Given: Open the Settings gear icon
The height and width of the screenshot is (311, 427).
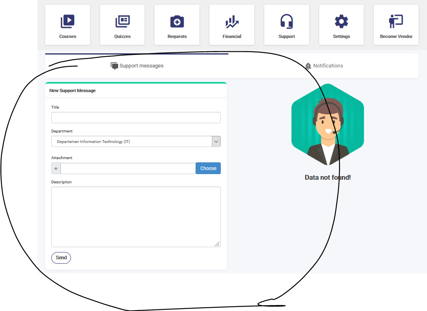Looking at the screenshot, I should [341, 21].
